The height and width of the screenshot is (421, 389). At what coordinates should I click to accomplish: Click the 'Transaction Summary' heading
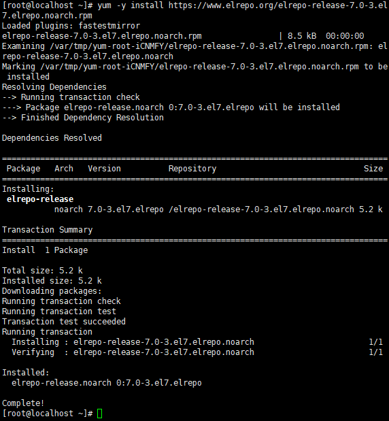pyautogui.click(x=47, y=230)
